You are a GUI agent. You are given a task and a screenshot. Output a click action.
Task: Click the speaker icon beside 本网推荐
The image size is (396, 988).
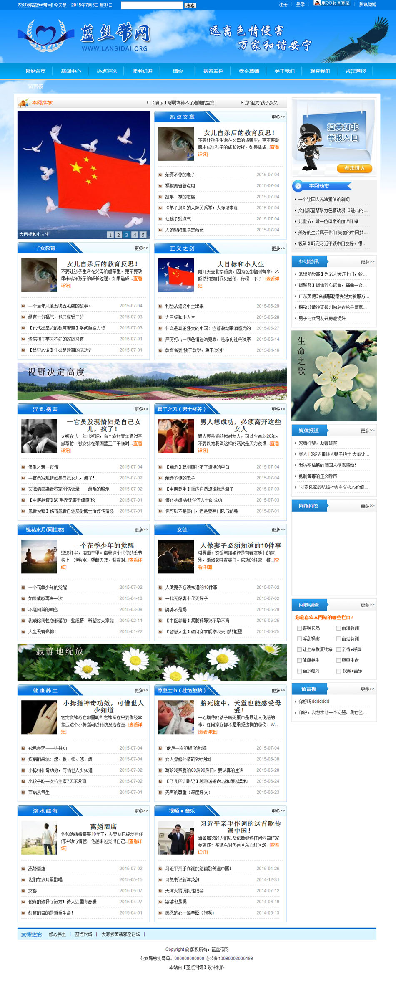(x=23, y=103)
